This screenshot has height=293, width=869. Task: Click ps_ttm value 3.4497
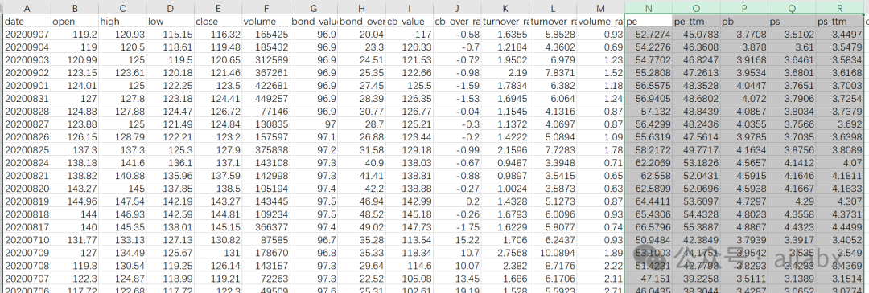[x=839, y=35]
